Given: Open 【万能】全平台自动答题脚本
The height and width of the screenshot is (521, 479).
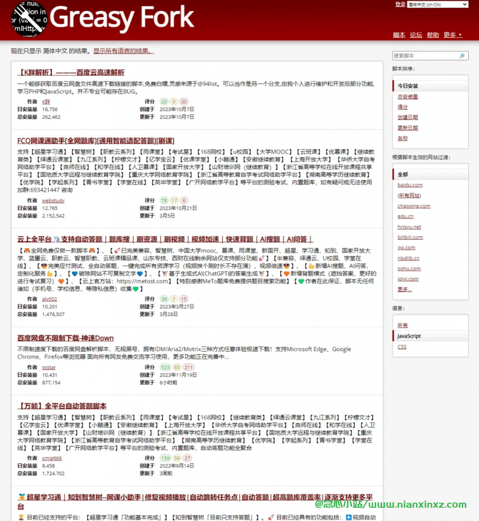Looking at the screenshot, I should click(62, 406).
